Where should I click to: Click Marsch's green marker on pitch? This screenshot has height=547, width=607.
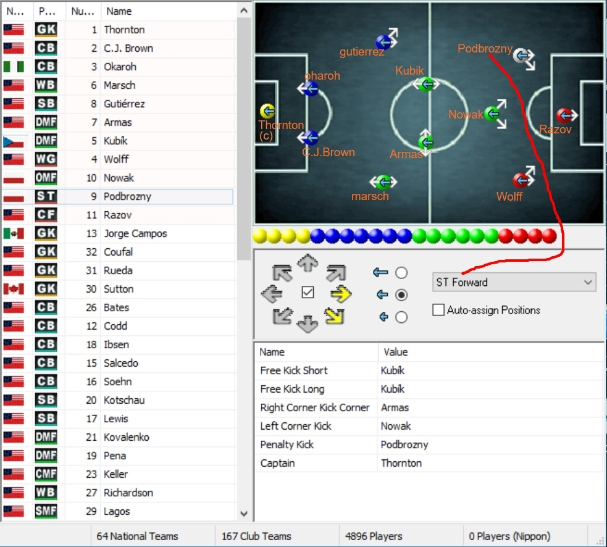click(384, 182)
